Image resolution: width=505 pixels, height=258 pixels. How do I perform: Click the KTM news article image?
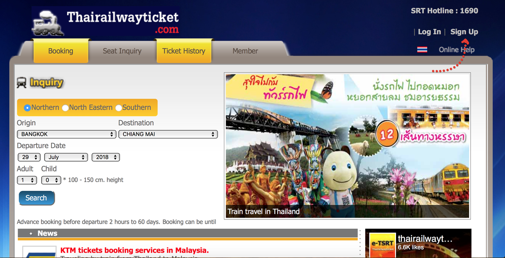click(39, 252)
